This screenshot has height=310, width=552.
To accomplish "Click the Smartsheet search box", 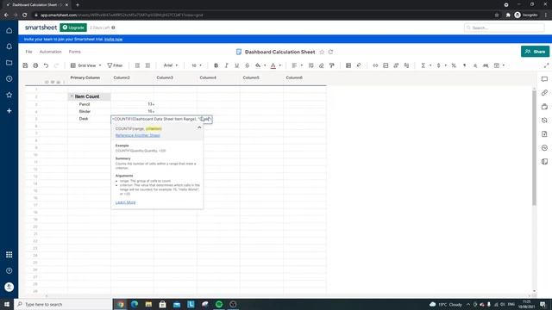I will pos(504,28).
